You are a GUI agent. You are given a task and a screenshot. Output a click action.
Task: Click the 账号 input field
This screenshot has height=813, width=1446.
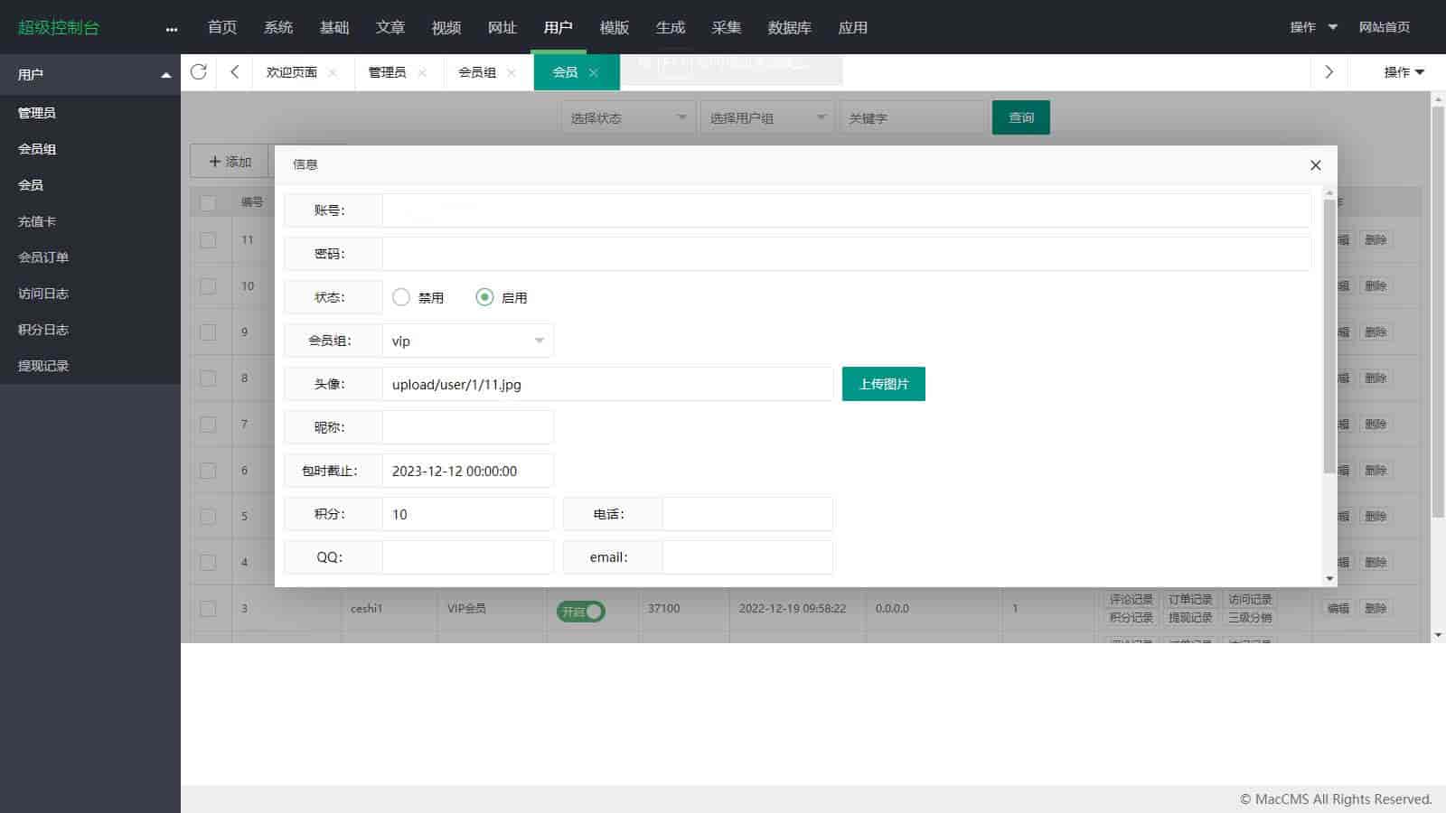point(846,210)
